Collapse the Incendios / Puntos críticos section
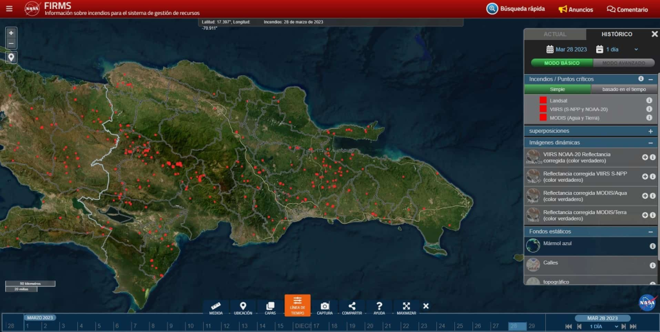 (x=651, y=79)
